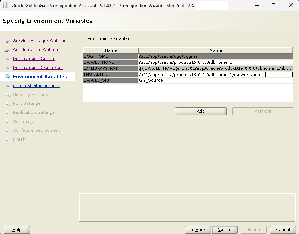Click the Configuration Options step bullet
Image resolution: width=299 pixels, height=234 pixels.
(7, 50)
